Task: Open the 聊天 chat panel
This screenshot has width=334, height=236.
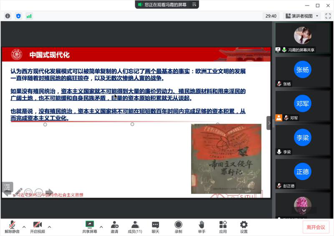Action: click(x=155, y=227)
